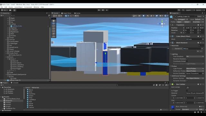
Task: Click the global search magnifier icon
Action: 183,10
